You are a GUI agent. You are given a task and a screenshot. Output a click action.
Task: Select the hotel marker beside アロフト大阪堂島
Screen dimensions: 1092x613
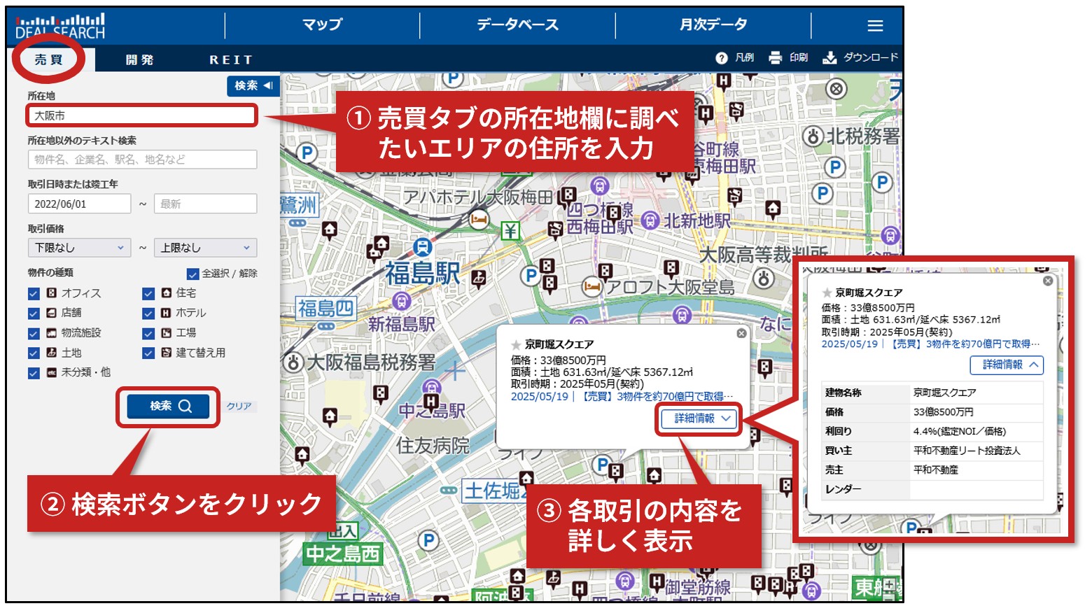[x=592, y=286]
